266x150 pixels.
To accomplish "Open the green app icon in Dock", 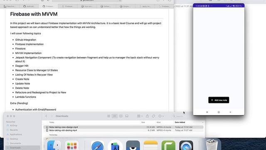I will pos(168,145).
